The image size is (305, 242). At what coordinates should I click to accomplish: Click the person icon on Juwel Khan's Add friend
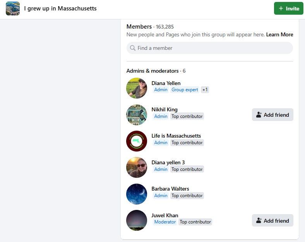[x=259, y=221]
